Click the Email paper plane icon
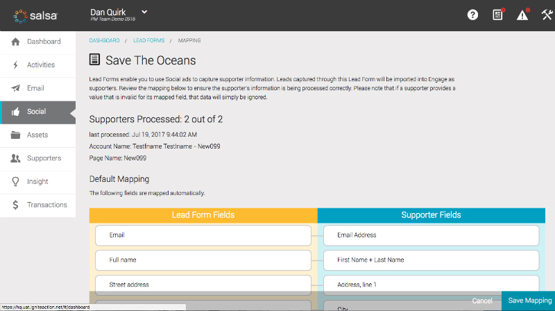The image size is (555, 311). pos(15,88)
